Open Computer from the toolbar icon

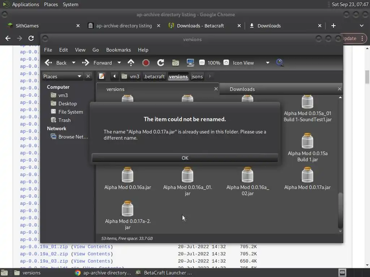tap(190, 63)
